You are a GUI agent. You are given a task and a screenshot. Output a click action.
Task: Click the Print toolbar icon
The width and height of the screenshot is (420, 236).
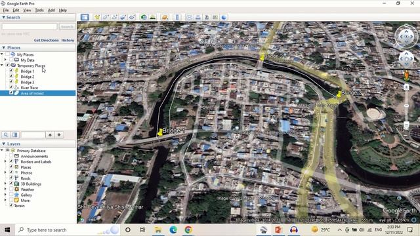198,18
